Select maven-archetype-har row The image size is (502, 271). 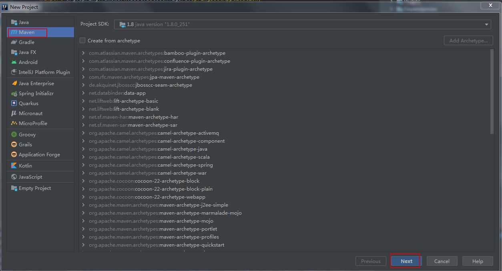click(x=284, y=117)
